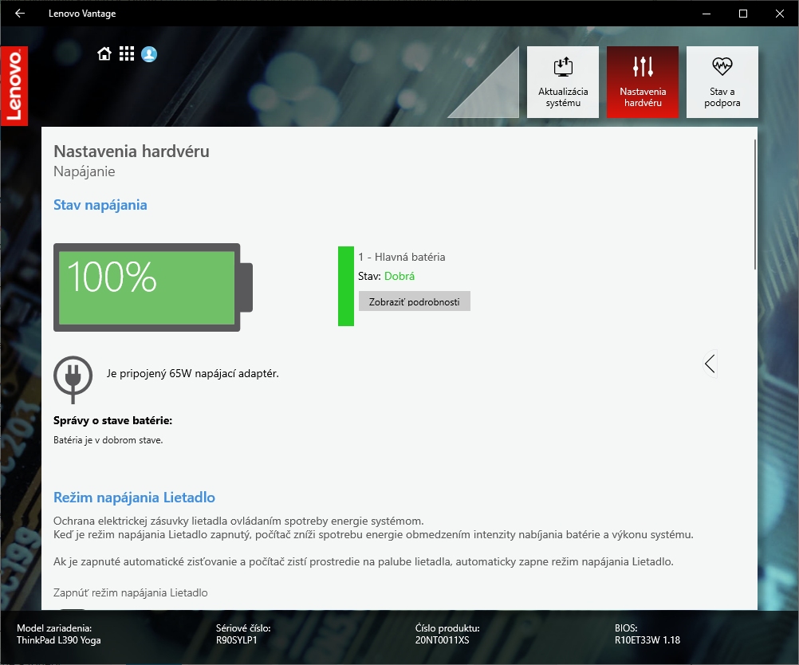Click the 100% battery graphic
This screenshot has height=665, width=799.
pyautogui.click(x=152, y=287)
